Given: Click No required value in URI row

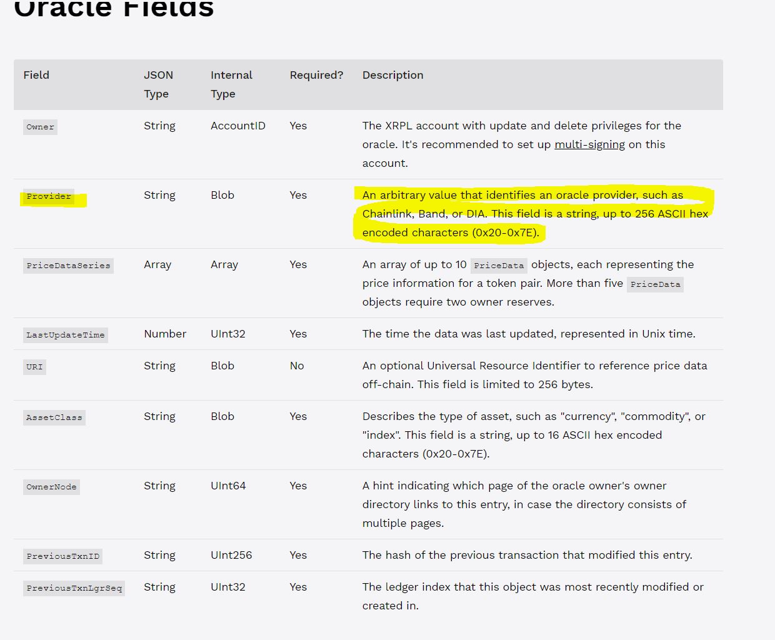Looking at the screenshot, I should click(297, 366).
